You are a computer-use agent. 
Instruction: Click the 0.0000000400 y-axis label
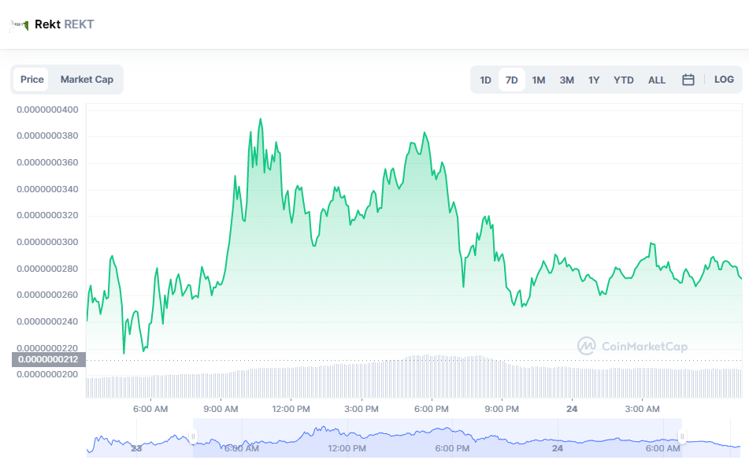coord(47,110)
